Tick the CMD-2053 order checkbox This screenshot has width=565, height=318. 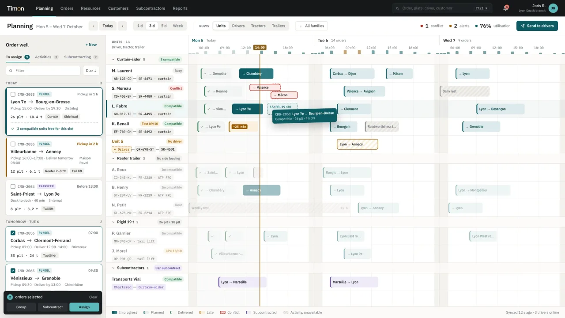coord(13,95)
